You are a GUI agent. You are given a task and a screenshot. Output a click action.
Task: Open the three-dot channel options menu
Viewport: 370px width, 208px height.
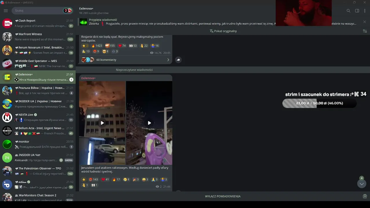[365, 11]
